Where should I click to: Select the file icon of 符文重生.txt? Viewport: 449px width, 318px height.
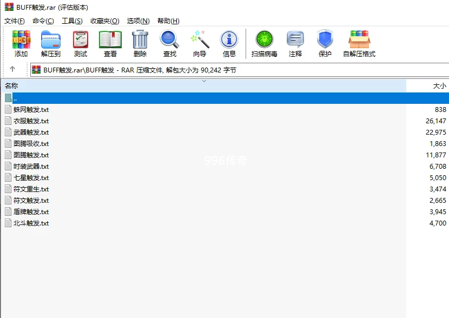[x=8, y=189]
